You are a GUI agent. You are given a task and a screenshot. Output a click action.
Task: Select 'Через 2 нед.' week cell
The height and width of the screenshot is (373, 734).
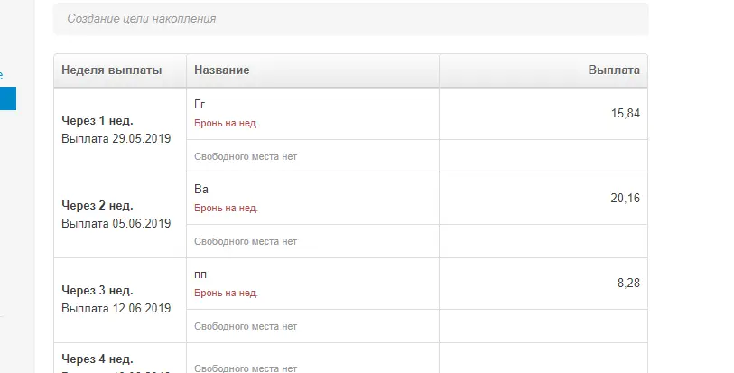[120, 215]
